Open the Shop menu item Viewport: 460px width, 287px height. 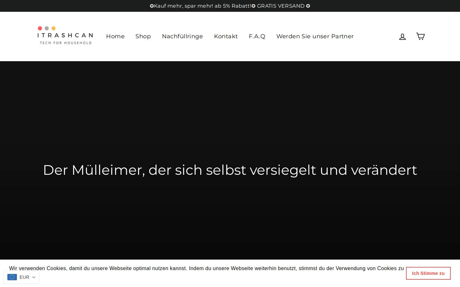(143, 36)
